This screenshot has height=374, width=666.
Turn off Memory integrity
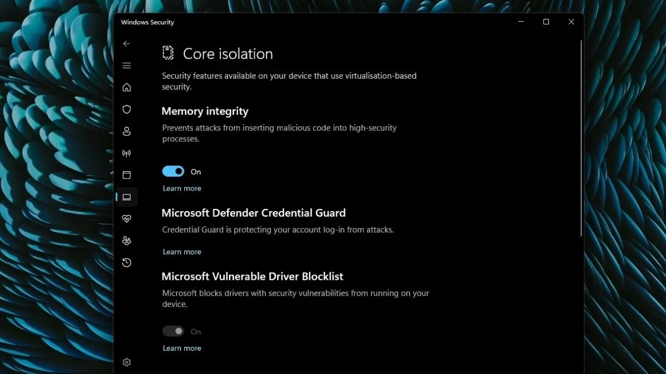(x=173, y=171)
